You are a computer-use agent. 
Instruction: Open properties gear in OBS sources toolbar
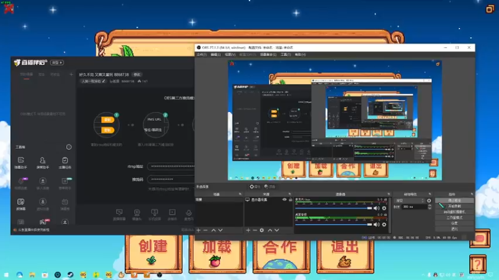[262, 230]
